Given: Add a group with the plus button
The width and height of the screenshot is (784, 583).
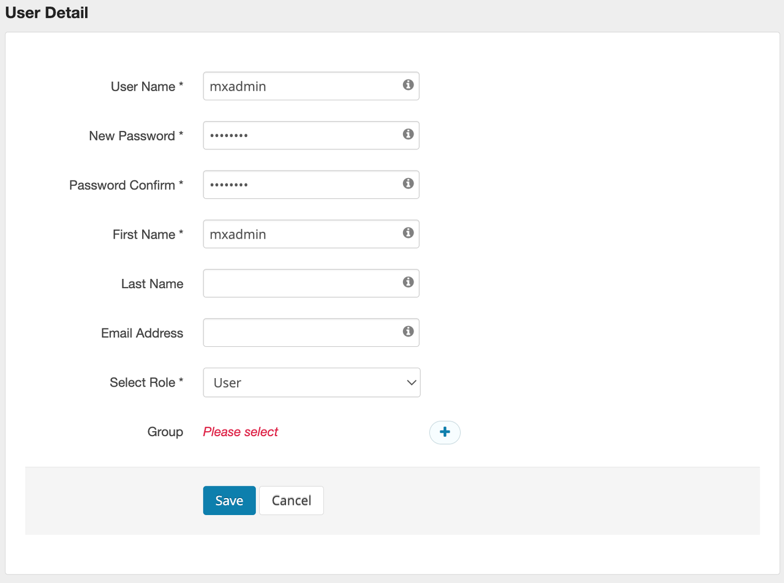Looking at the screenshot, I should pos(445,433).
